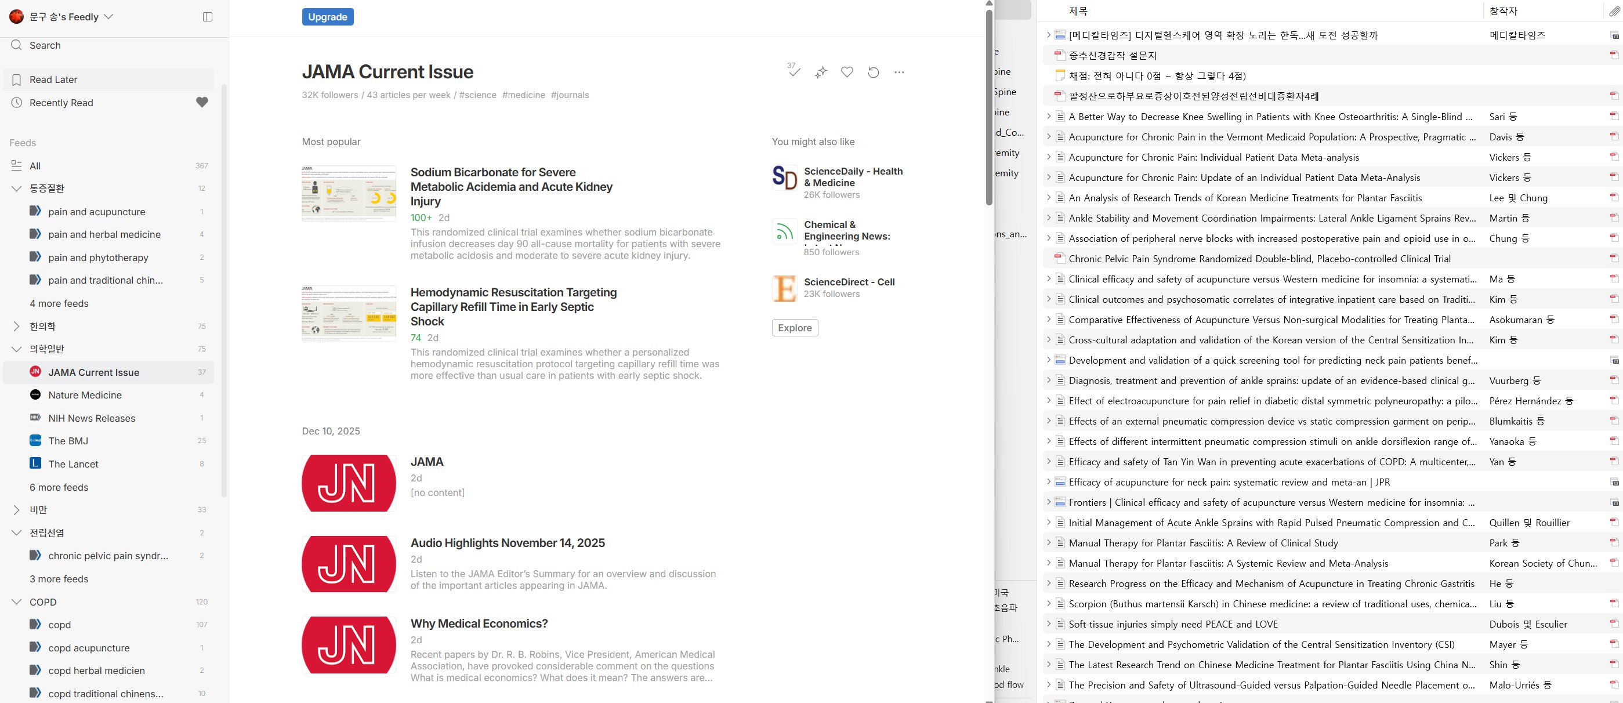Click the Search magnifier icon in Feedly

tap(16, 45)
